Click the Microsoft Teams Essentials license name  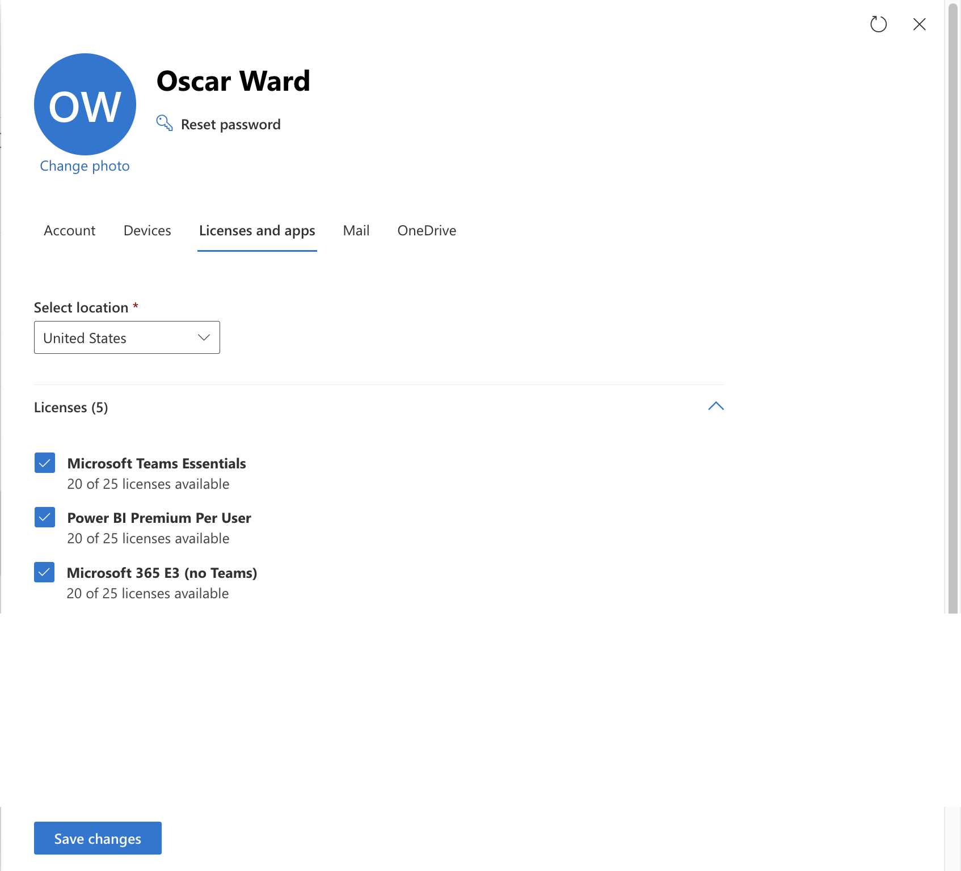[157, 463]
